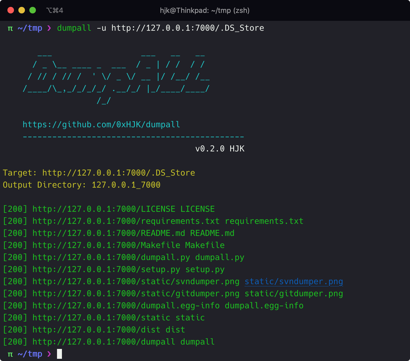Click the Target URL line
410x361 pixels.
point(99,173)
